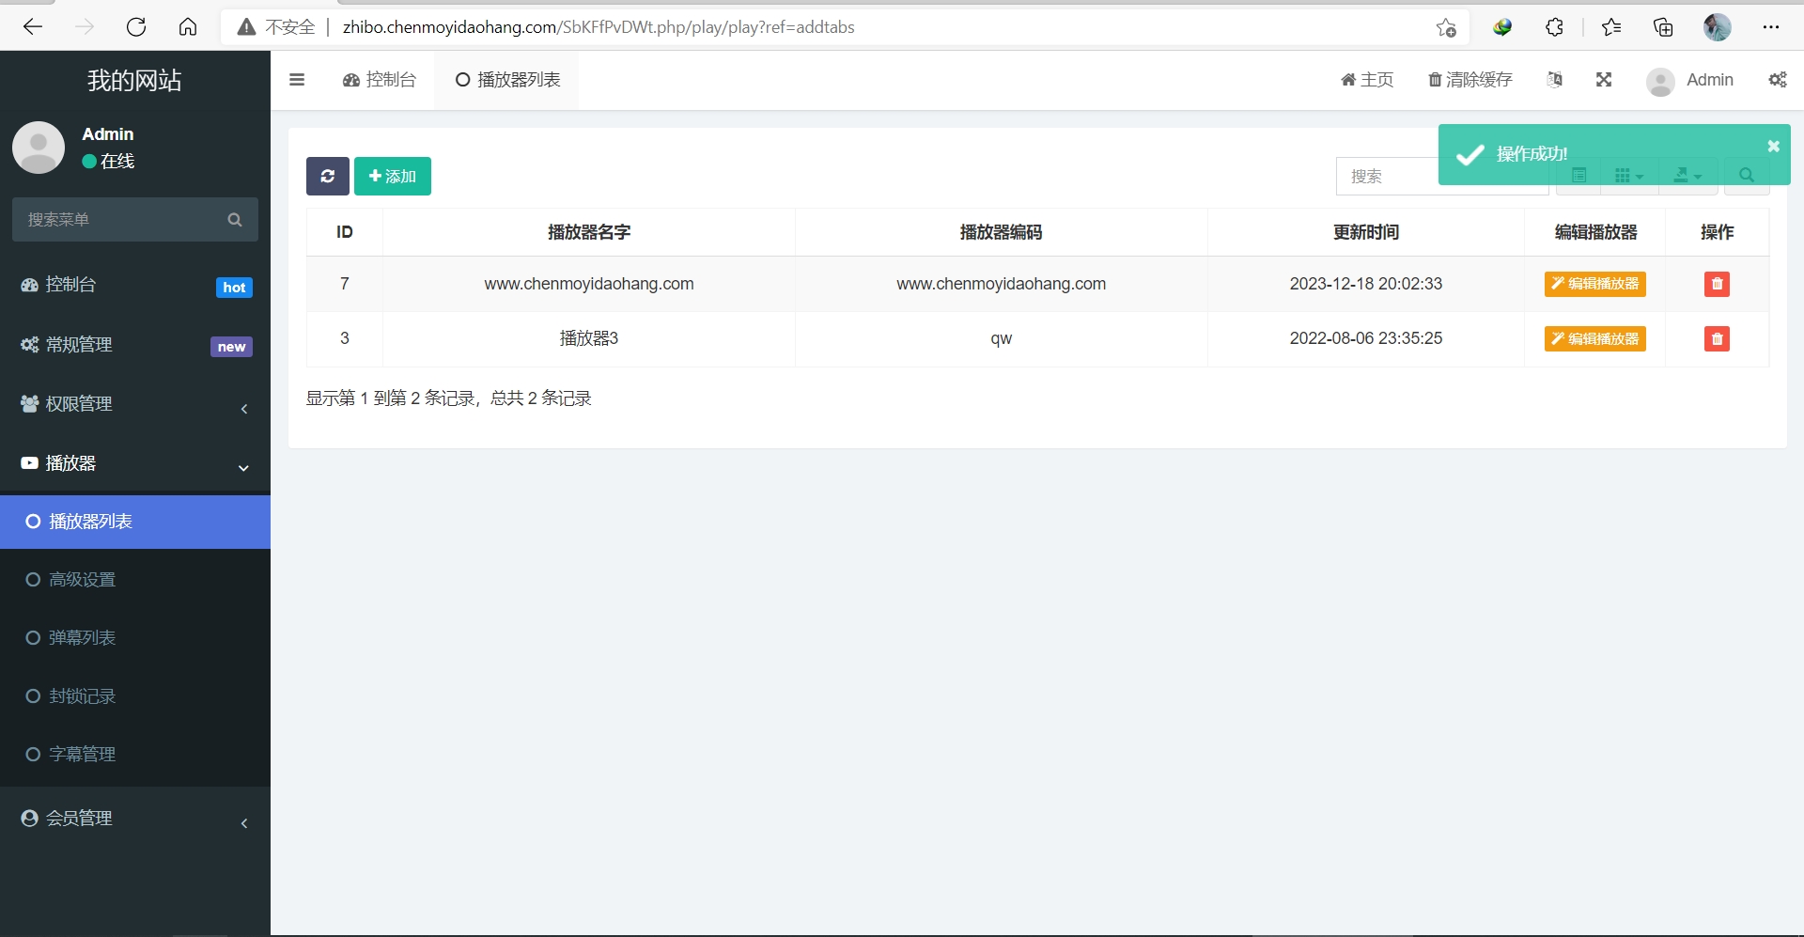Click 清除缓存 in the top bar
1804x937 pixels.
tap(1470, 80)
